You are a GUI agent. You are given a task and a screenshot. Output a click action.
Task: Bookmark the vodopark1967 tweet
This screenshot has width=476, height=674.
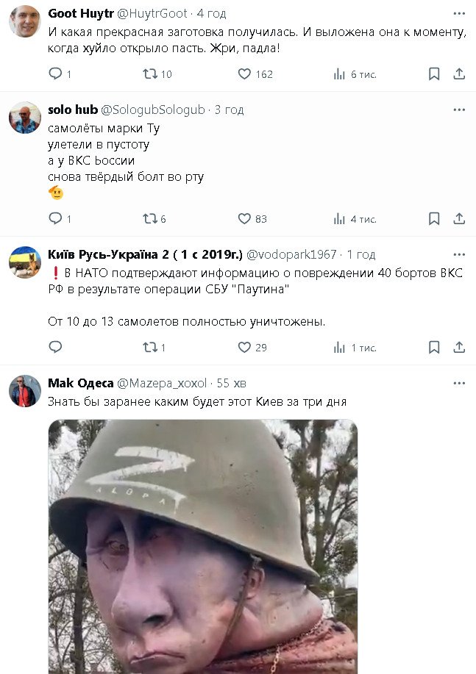coord(434,347)
